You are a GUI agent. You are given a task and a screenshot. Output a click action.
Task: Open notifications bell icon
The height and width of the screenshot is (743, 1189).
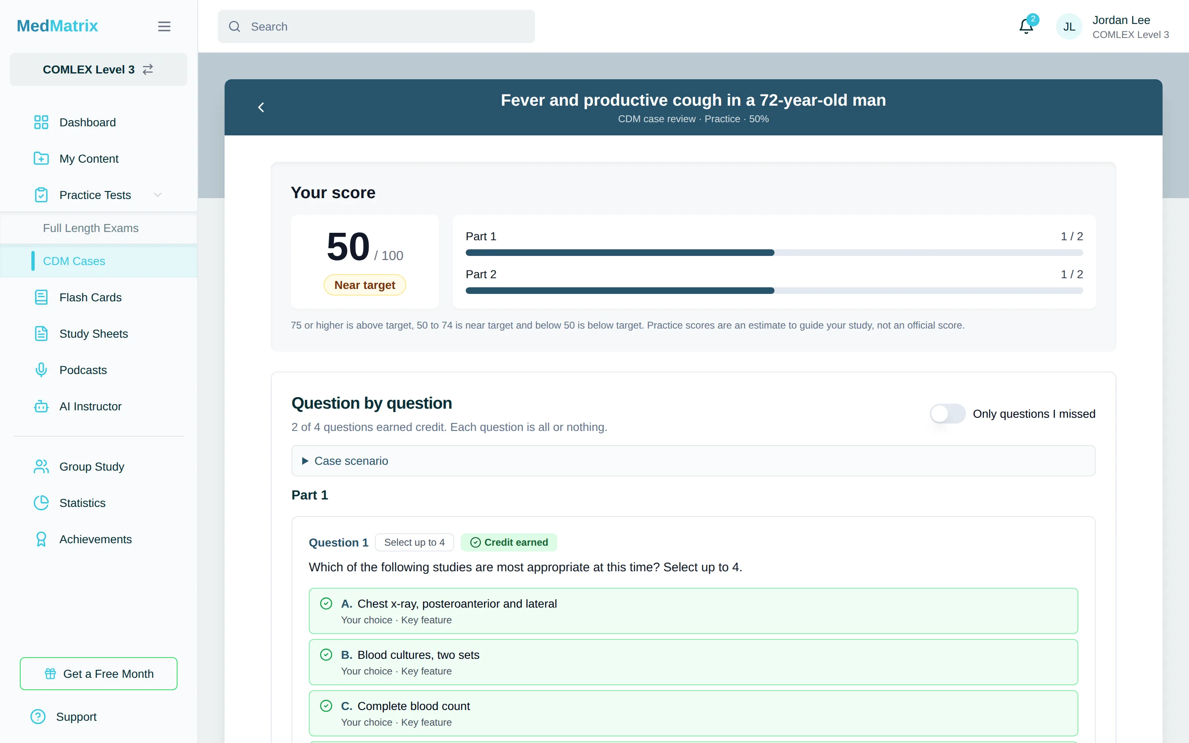[1026, 26]
